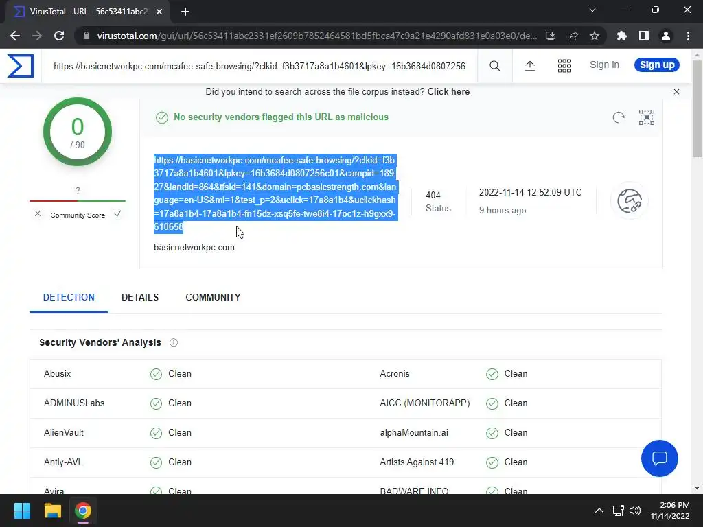The image size is (703, 527).
Task: Open the chat bubble widget
Action: 660,458
